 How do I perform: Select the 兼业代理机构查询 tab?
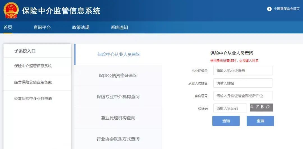[118, 118]
